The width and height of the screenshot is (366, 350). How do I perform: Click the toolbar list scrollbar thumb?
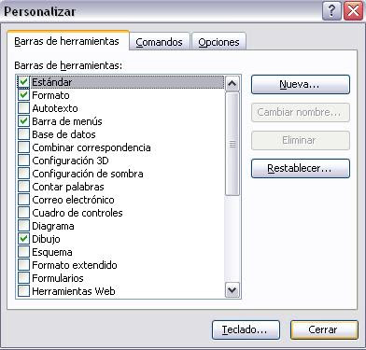click(x=232, y=144)
